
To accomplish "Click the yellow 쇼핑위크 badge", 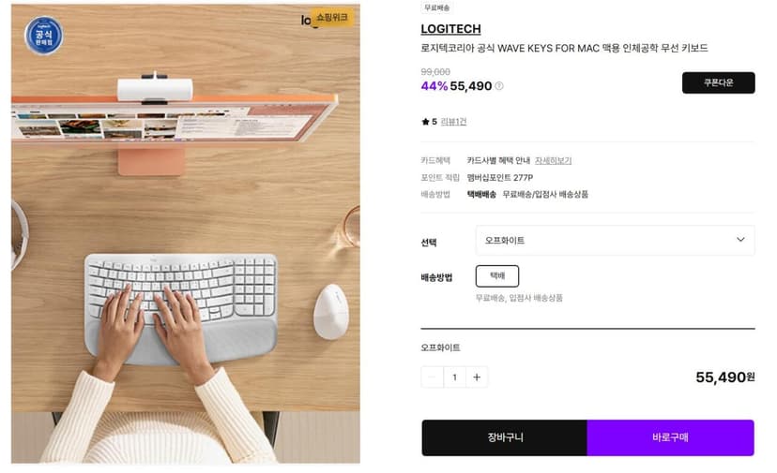I will coord(332,18).
